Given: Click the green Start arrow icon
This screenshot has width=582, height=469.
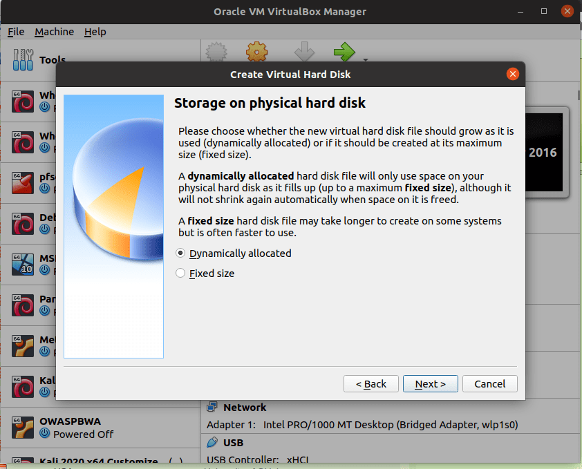Looking at the screenshot, I should click(x=344, y=51).
